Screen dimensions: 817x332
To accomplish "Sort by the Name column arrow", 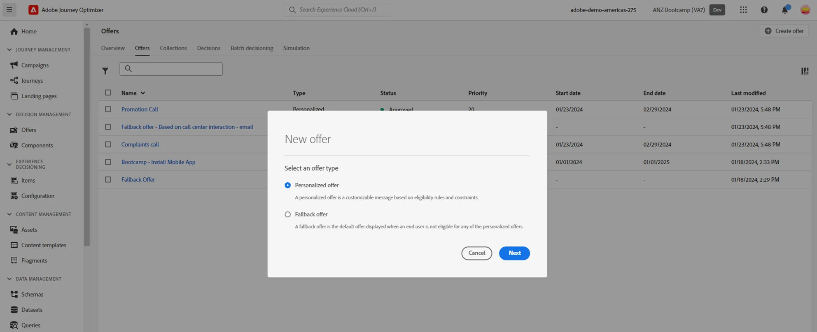I will [143, 93].
